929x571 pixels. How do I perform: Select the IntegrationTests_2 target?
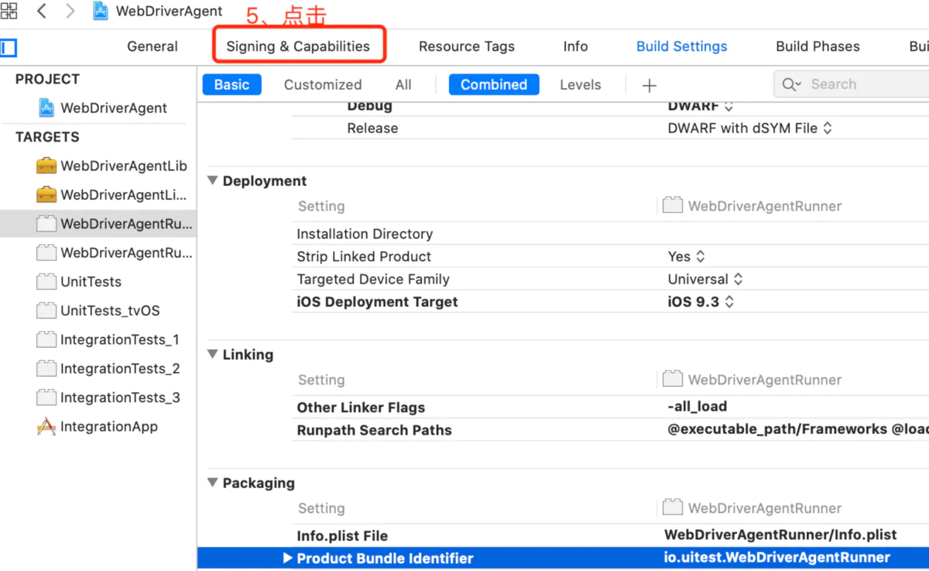tap(120, 369)
